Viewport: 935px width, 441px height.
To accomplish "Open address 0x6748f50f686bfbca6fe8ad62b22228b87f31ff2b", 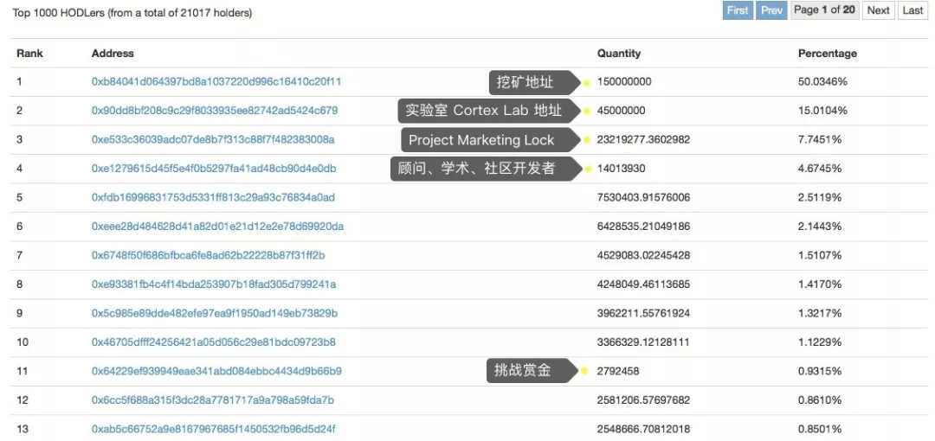I will point(208,255).
